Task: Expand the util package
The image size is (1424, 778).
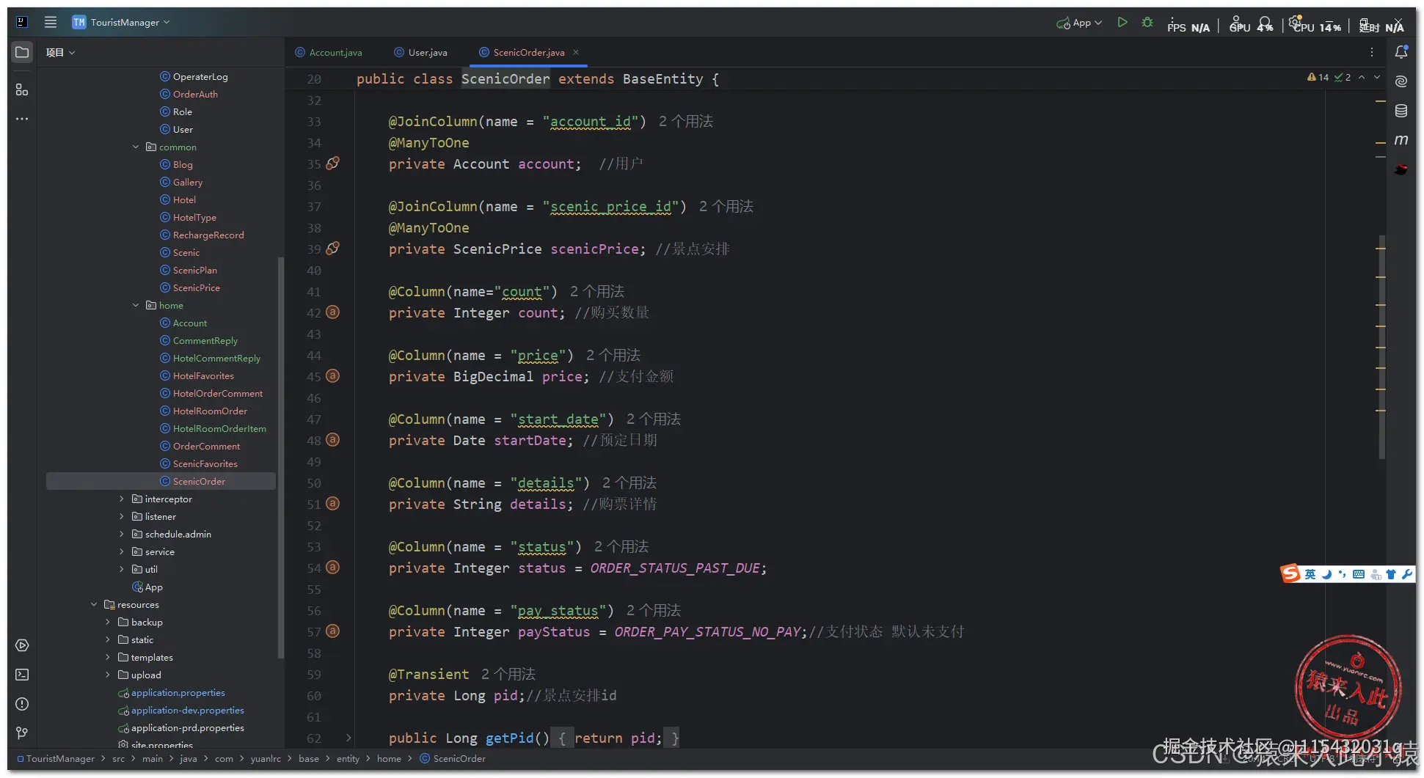Action: (122, 570)
